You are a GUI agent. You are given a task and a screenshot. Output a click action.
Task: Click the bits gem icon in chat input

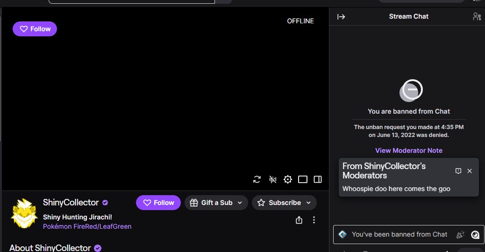[342, 234]
